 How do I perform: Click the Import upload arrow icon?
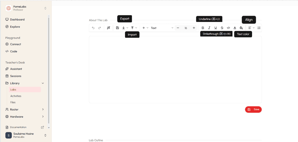pos(133,28)
